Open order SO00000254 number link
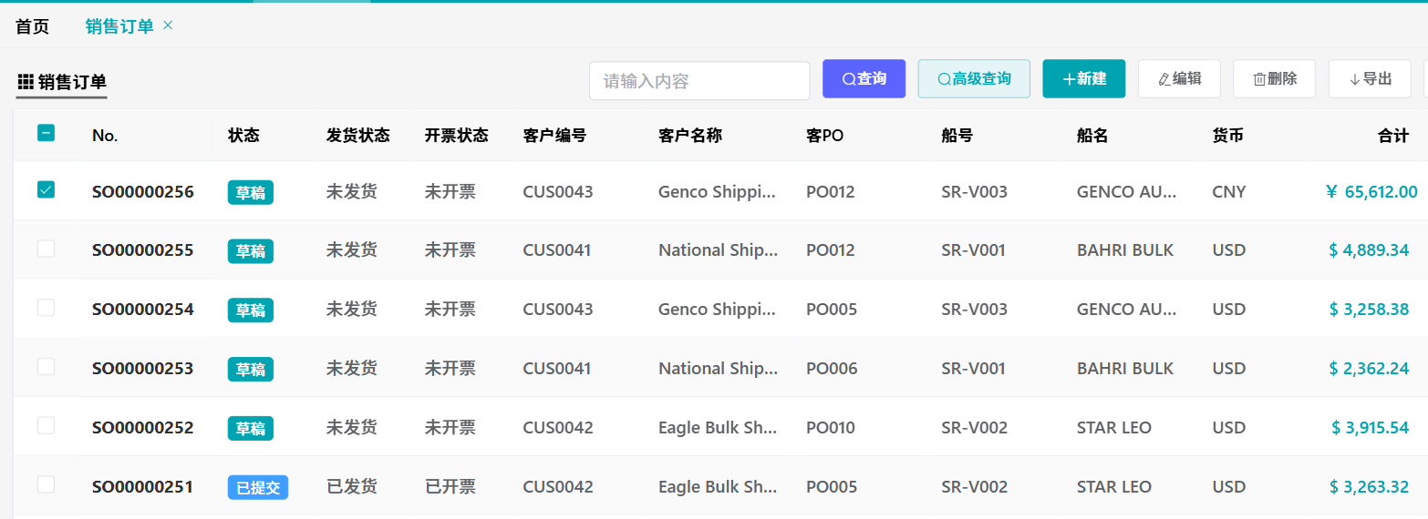This screenshot has height=519, width=1428. click(142, 310)
